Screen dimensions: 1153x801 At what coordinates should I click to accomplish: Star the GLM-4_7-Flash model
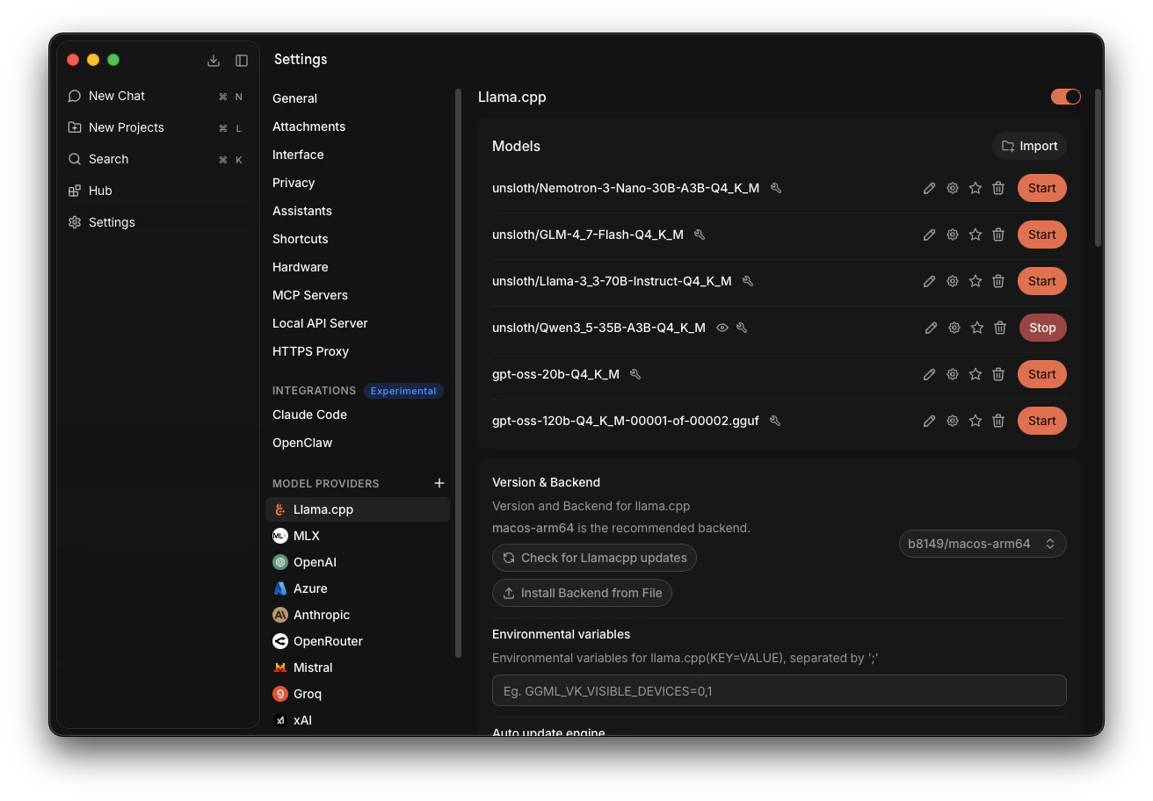click(975, 235)
